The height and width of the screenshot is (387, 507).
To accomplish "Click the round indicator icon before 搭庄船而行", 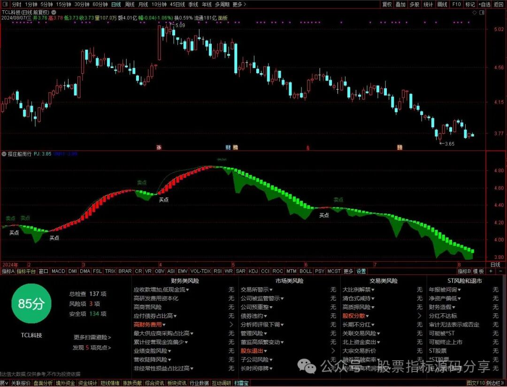I will [4, 154].
